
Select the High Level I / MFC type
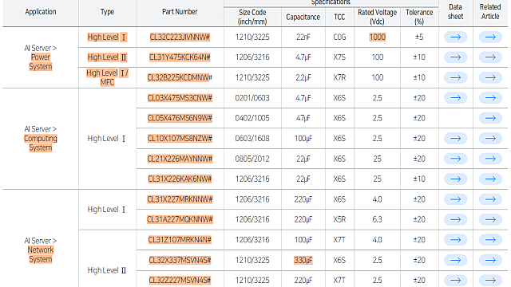tap(107, 77)
